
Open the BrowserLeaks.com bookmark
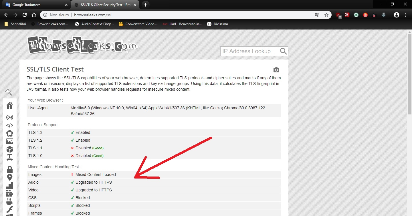tap(49, 24)
